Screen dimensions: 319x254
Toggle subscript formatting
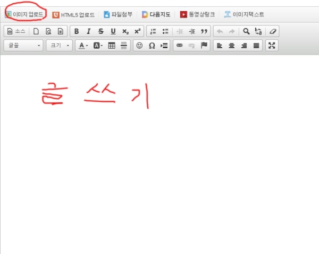(125, 31)
